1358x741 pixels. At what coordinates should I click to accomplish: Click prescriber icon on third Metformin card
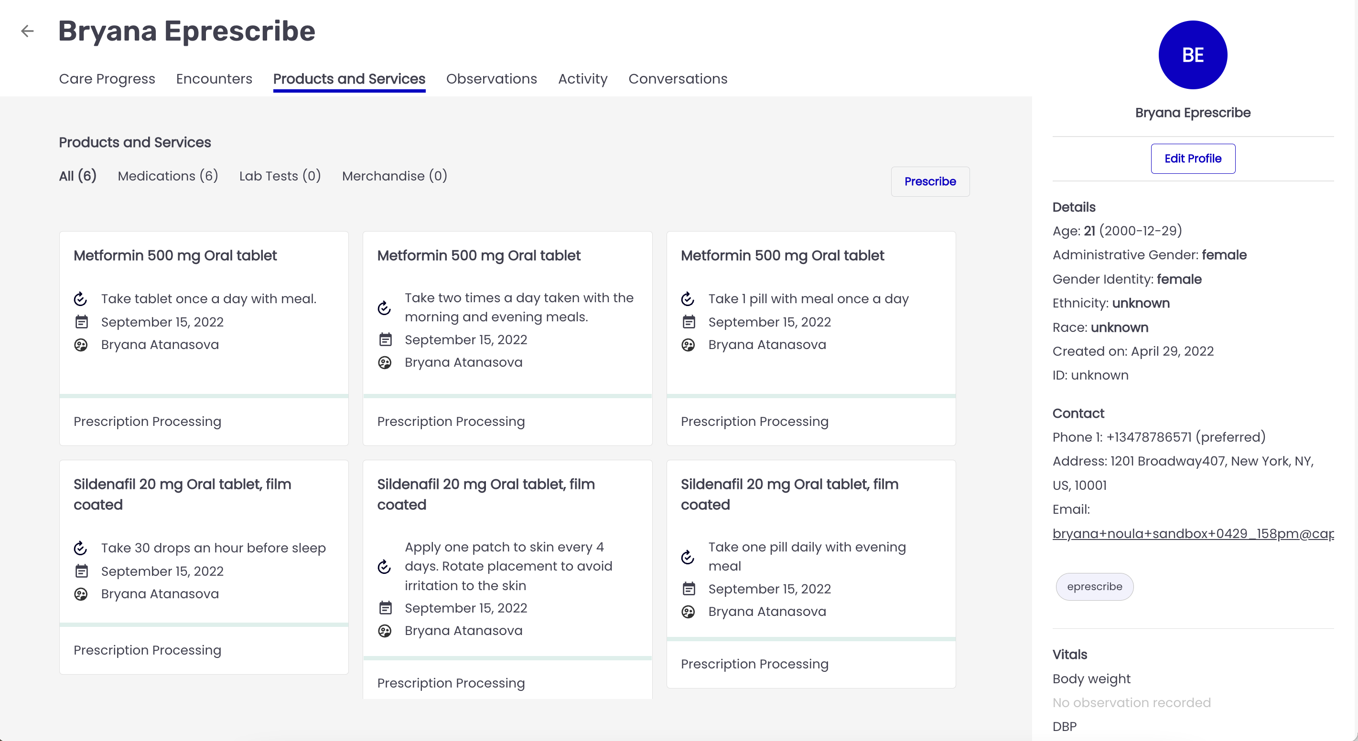tap(688, 345)
